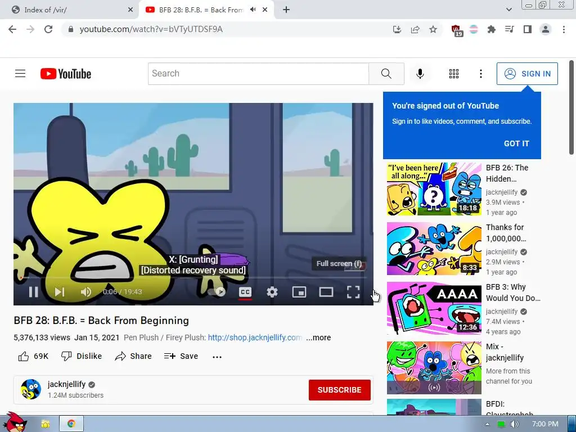The height and width of the screenshot is (432, 576).
Task: Open YouTube settings three-dot menu
Action: point(480,74)
